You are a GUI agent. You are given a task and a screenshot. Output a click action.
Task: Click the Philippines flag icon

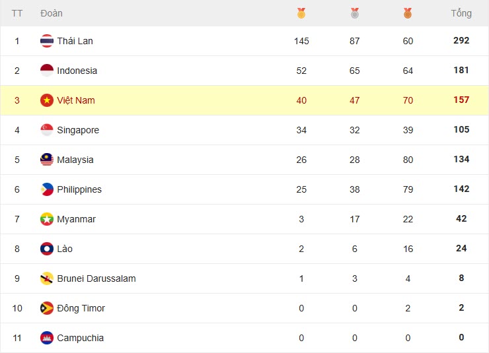point(47,189)
